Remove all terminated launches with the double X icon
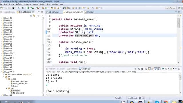The image size is (183, 103). click(142, 69)
